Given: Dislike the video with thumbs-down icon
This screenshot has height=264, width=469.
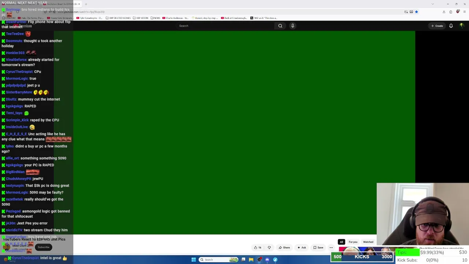Looking at the screenshot, I should [x=269, y=247].
